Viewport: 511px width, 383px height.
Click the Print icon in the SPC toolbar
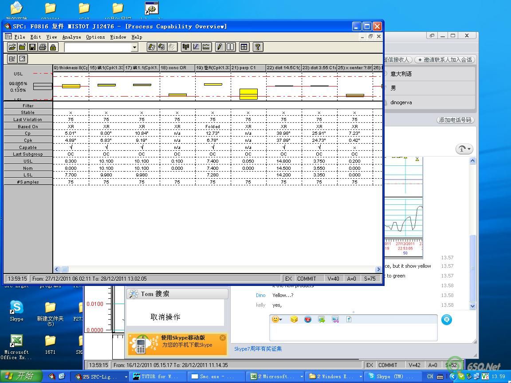43,47
